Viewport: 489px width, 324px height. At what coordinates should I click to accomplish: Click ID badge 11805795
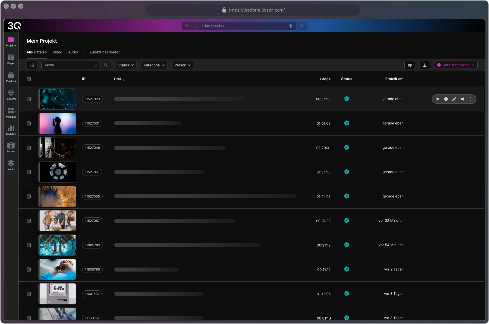coord(92,270)
